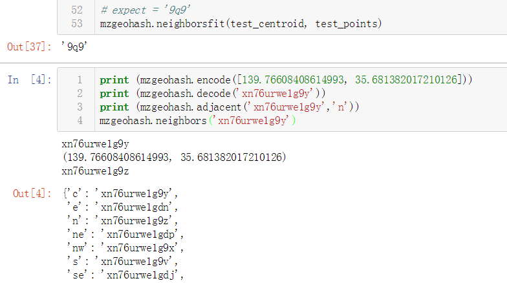Viewport: 507px width, 283px height.
Task: Click the Out[4] output prompt
Action: pos(32,194)
